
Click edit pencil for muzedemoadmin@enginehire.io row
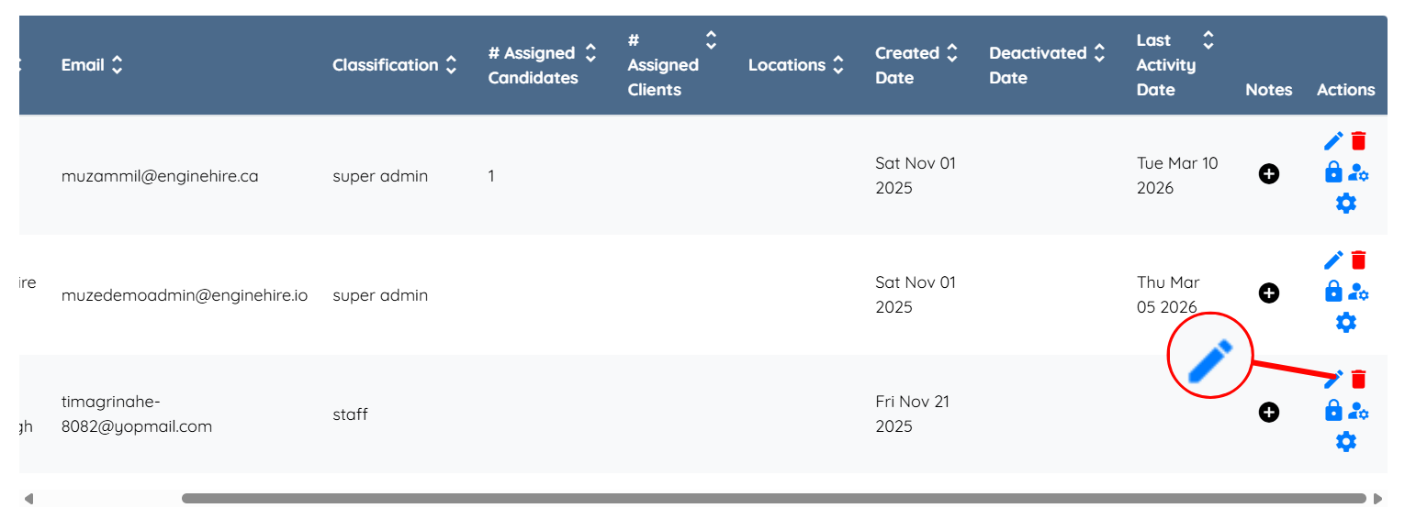coord(1333,260)
